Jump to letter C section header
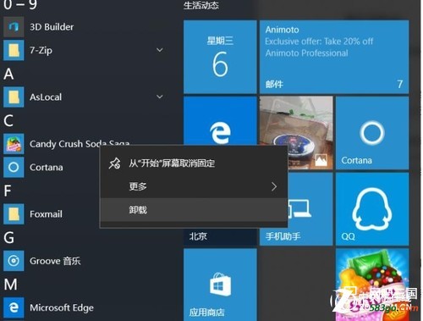 (8, 120)
